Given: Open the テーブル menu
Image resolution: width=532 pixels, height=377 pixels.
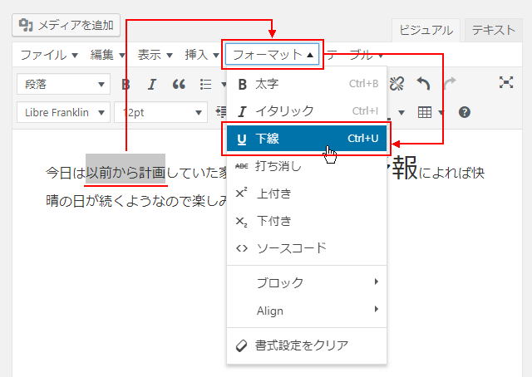Looking at the screenshot, I should [x=355, y=55].
